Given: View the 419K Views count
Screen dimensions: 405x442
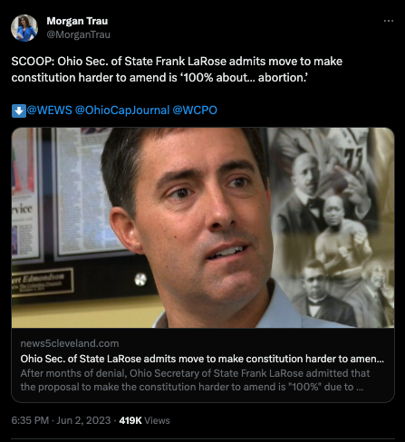Looking at the screenshot, I should coord(144,420).
